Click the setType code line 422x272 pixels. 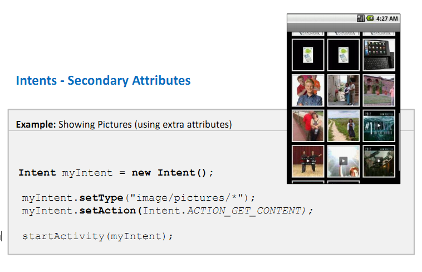[x=138, y=198]
